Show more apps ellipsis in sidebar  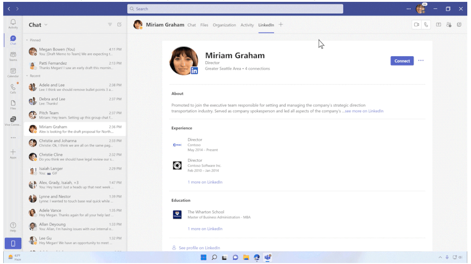pyautogui.click(x=13, y=138)
